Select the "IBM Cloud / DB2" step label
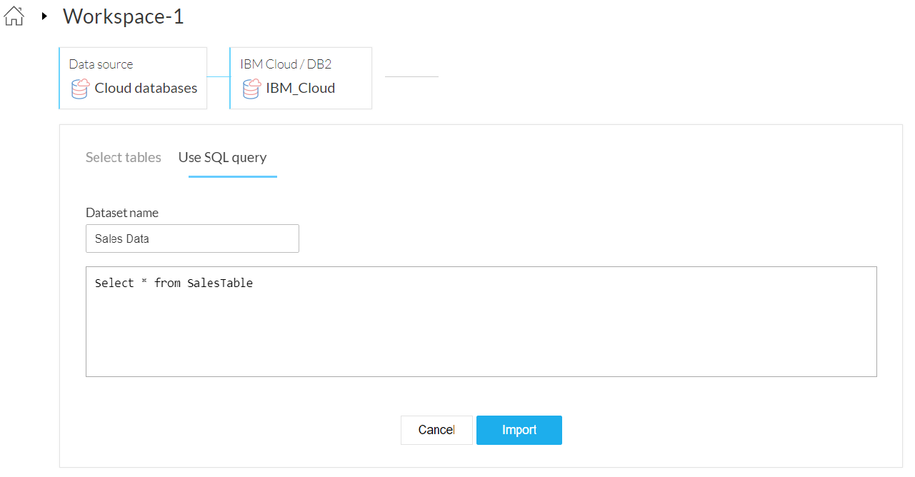The width and height of the screenshot is (915, 477). click(286, 64)
